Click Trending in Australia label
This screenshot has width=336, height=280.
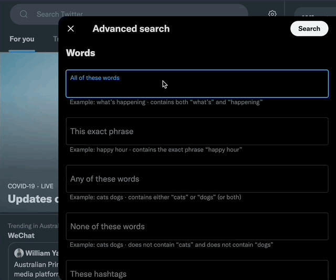[x=33, y=226]
